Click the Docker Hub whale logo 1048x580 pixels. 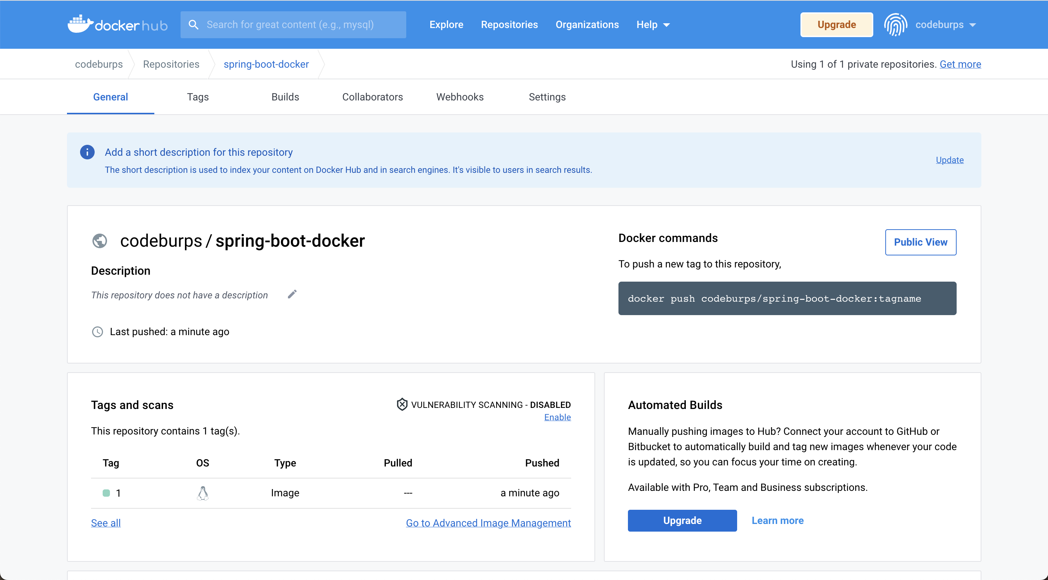(x=118, y=24)
